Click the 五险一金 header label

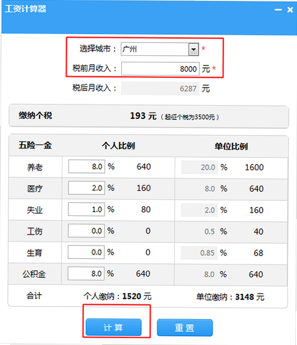35,145
